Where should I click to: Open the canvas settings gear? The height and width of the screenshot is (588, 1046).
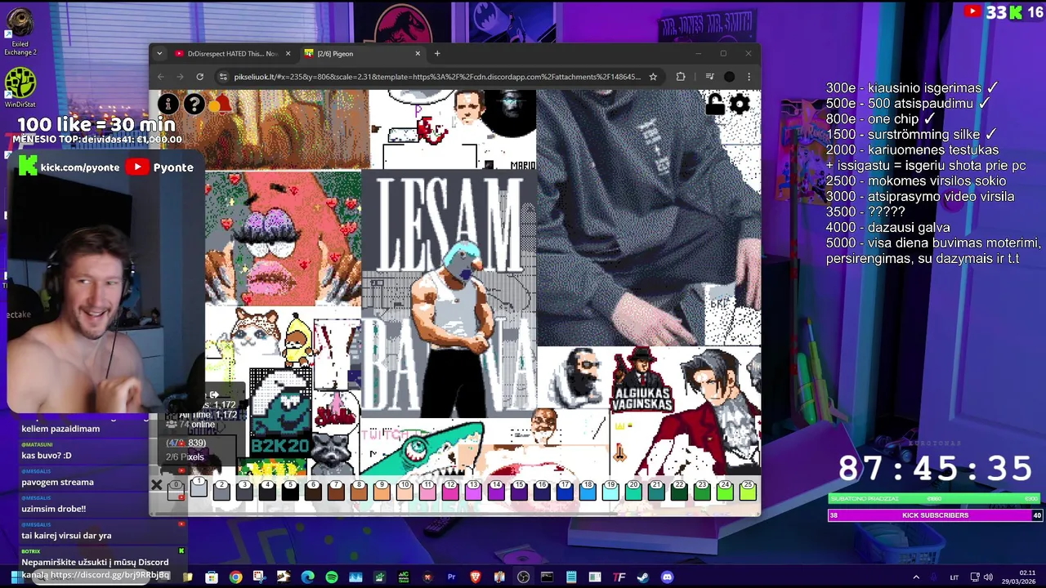740,104
